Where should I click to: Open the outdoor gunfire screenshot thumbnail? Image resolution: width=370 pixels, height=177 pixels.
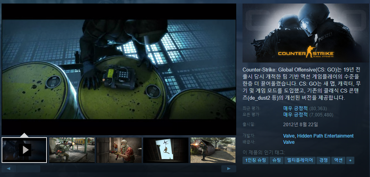[x=213, y=150]
